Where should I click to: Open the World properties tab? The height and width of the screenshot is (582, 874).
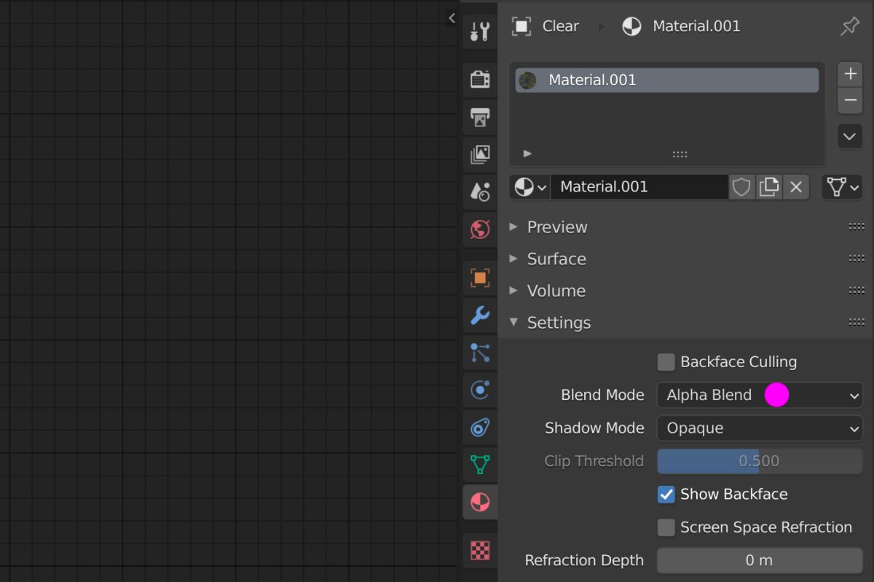click(x=480, y=230)
